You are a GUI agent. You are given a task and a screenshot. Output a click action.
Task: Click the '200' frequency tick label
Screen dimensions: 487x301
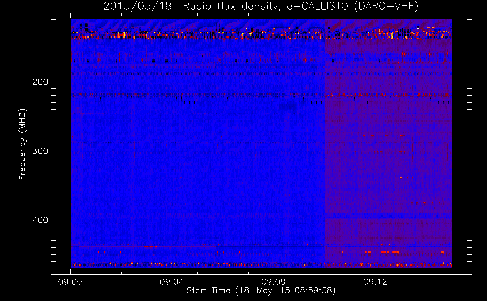(40, 82)
